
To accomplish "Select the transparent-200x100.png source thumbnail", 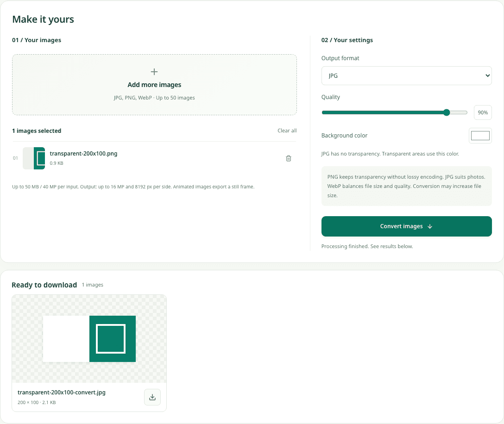I will [34, 158].
